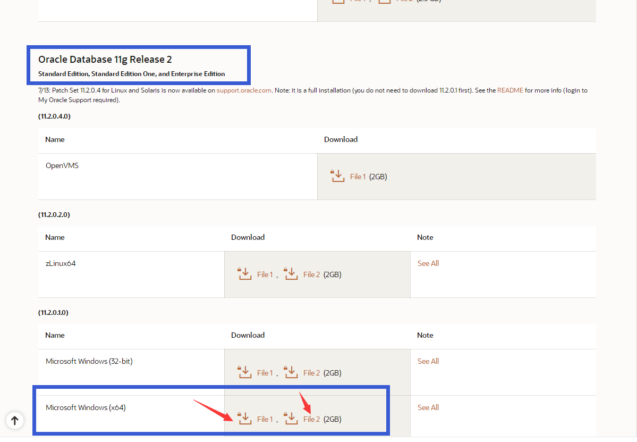Open the OpenVMS File 1 link

pos(358,177)
